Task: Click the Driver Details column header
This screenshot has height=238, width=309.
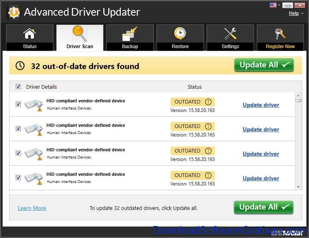Action: (x=41, y=87)
